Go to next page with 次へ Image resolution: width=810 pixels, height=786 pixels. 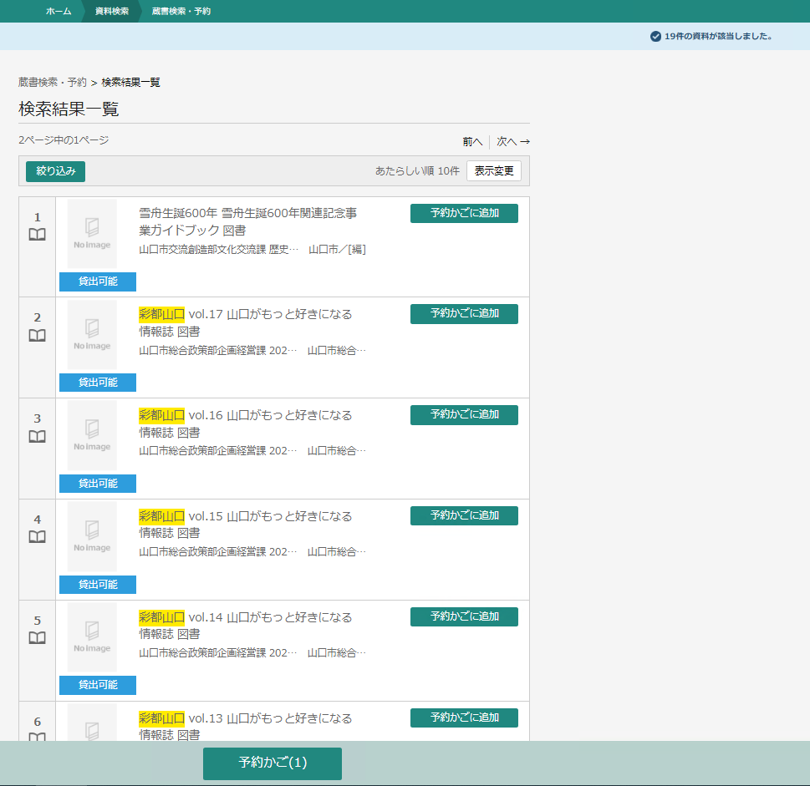pos(512,142)
